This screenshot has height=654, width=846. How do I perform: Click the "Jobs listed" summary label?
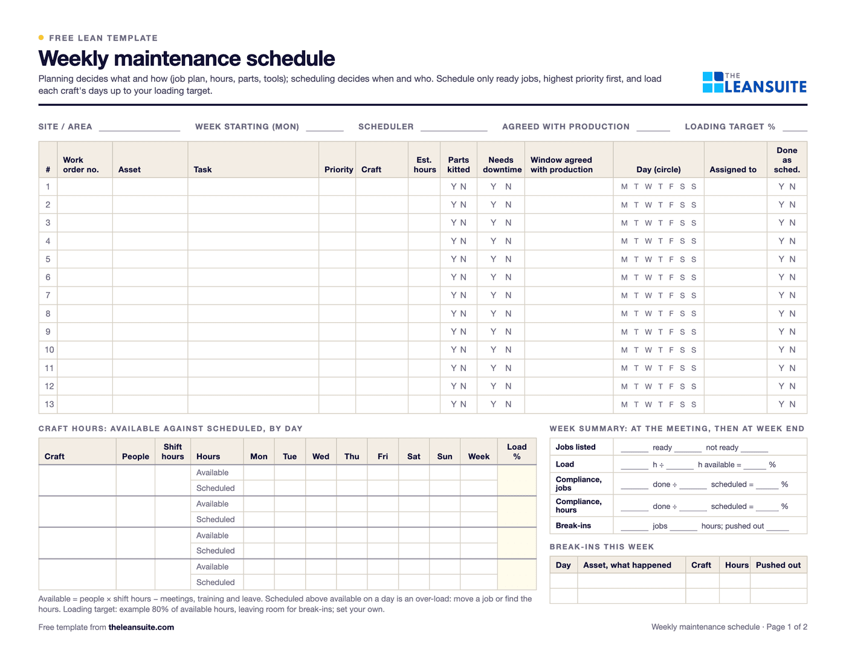[576, 447]
